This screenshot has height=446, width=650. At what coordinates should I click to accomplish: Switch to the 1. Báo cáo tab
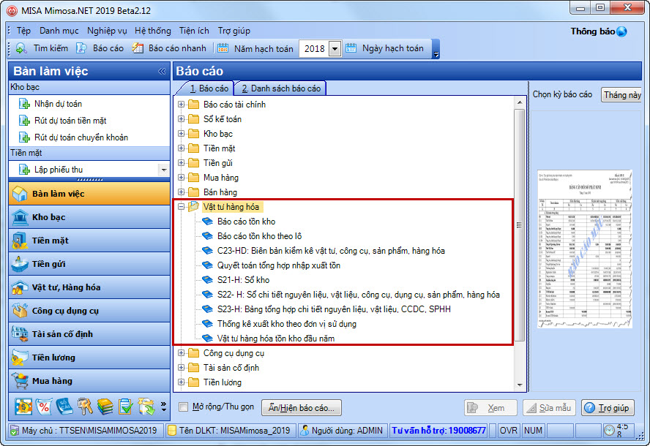click(x=209, y=88)
